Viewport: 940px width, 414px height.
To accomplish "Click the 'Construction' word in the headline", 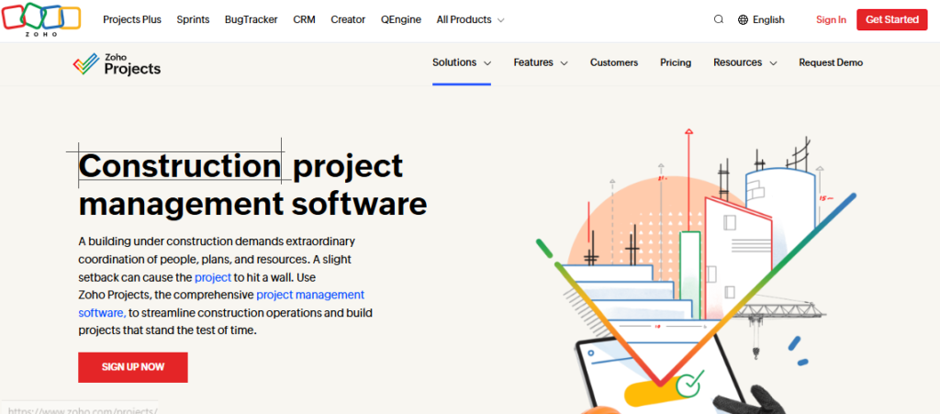I will [180, 165].
